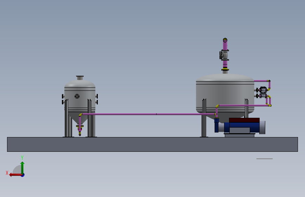Click the red X axis arrow of the triad
The image size is (305, 197).
tap(15, 175)
